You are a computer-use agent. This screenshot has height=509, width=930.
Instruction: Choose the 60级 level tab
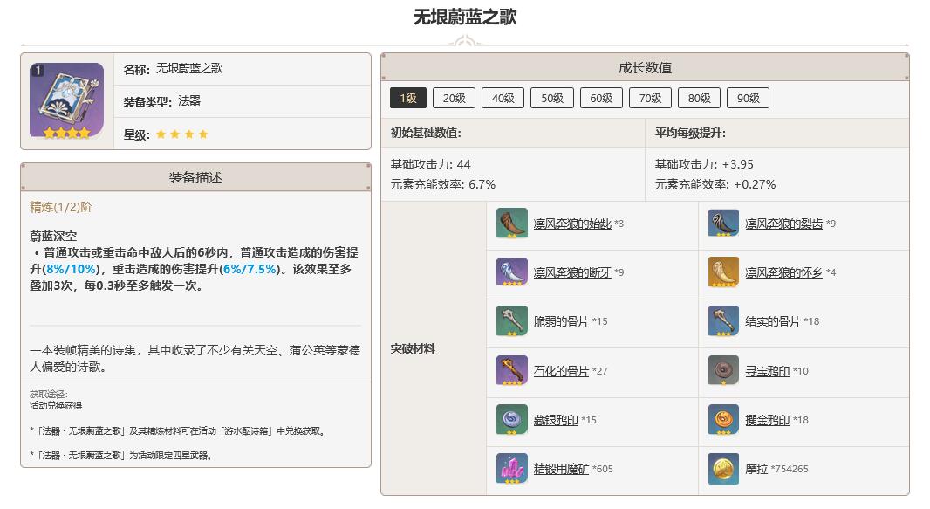601,98
